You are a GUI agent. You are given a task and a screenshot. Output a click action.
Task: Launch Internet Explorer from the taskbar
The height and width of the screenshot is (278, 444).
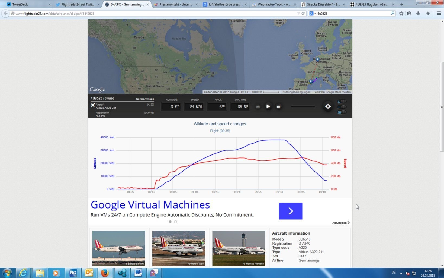click(23, 273)
